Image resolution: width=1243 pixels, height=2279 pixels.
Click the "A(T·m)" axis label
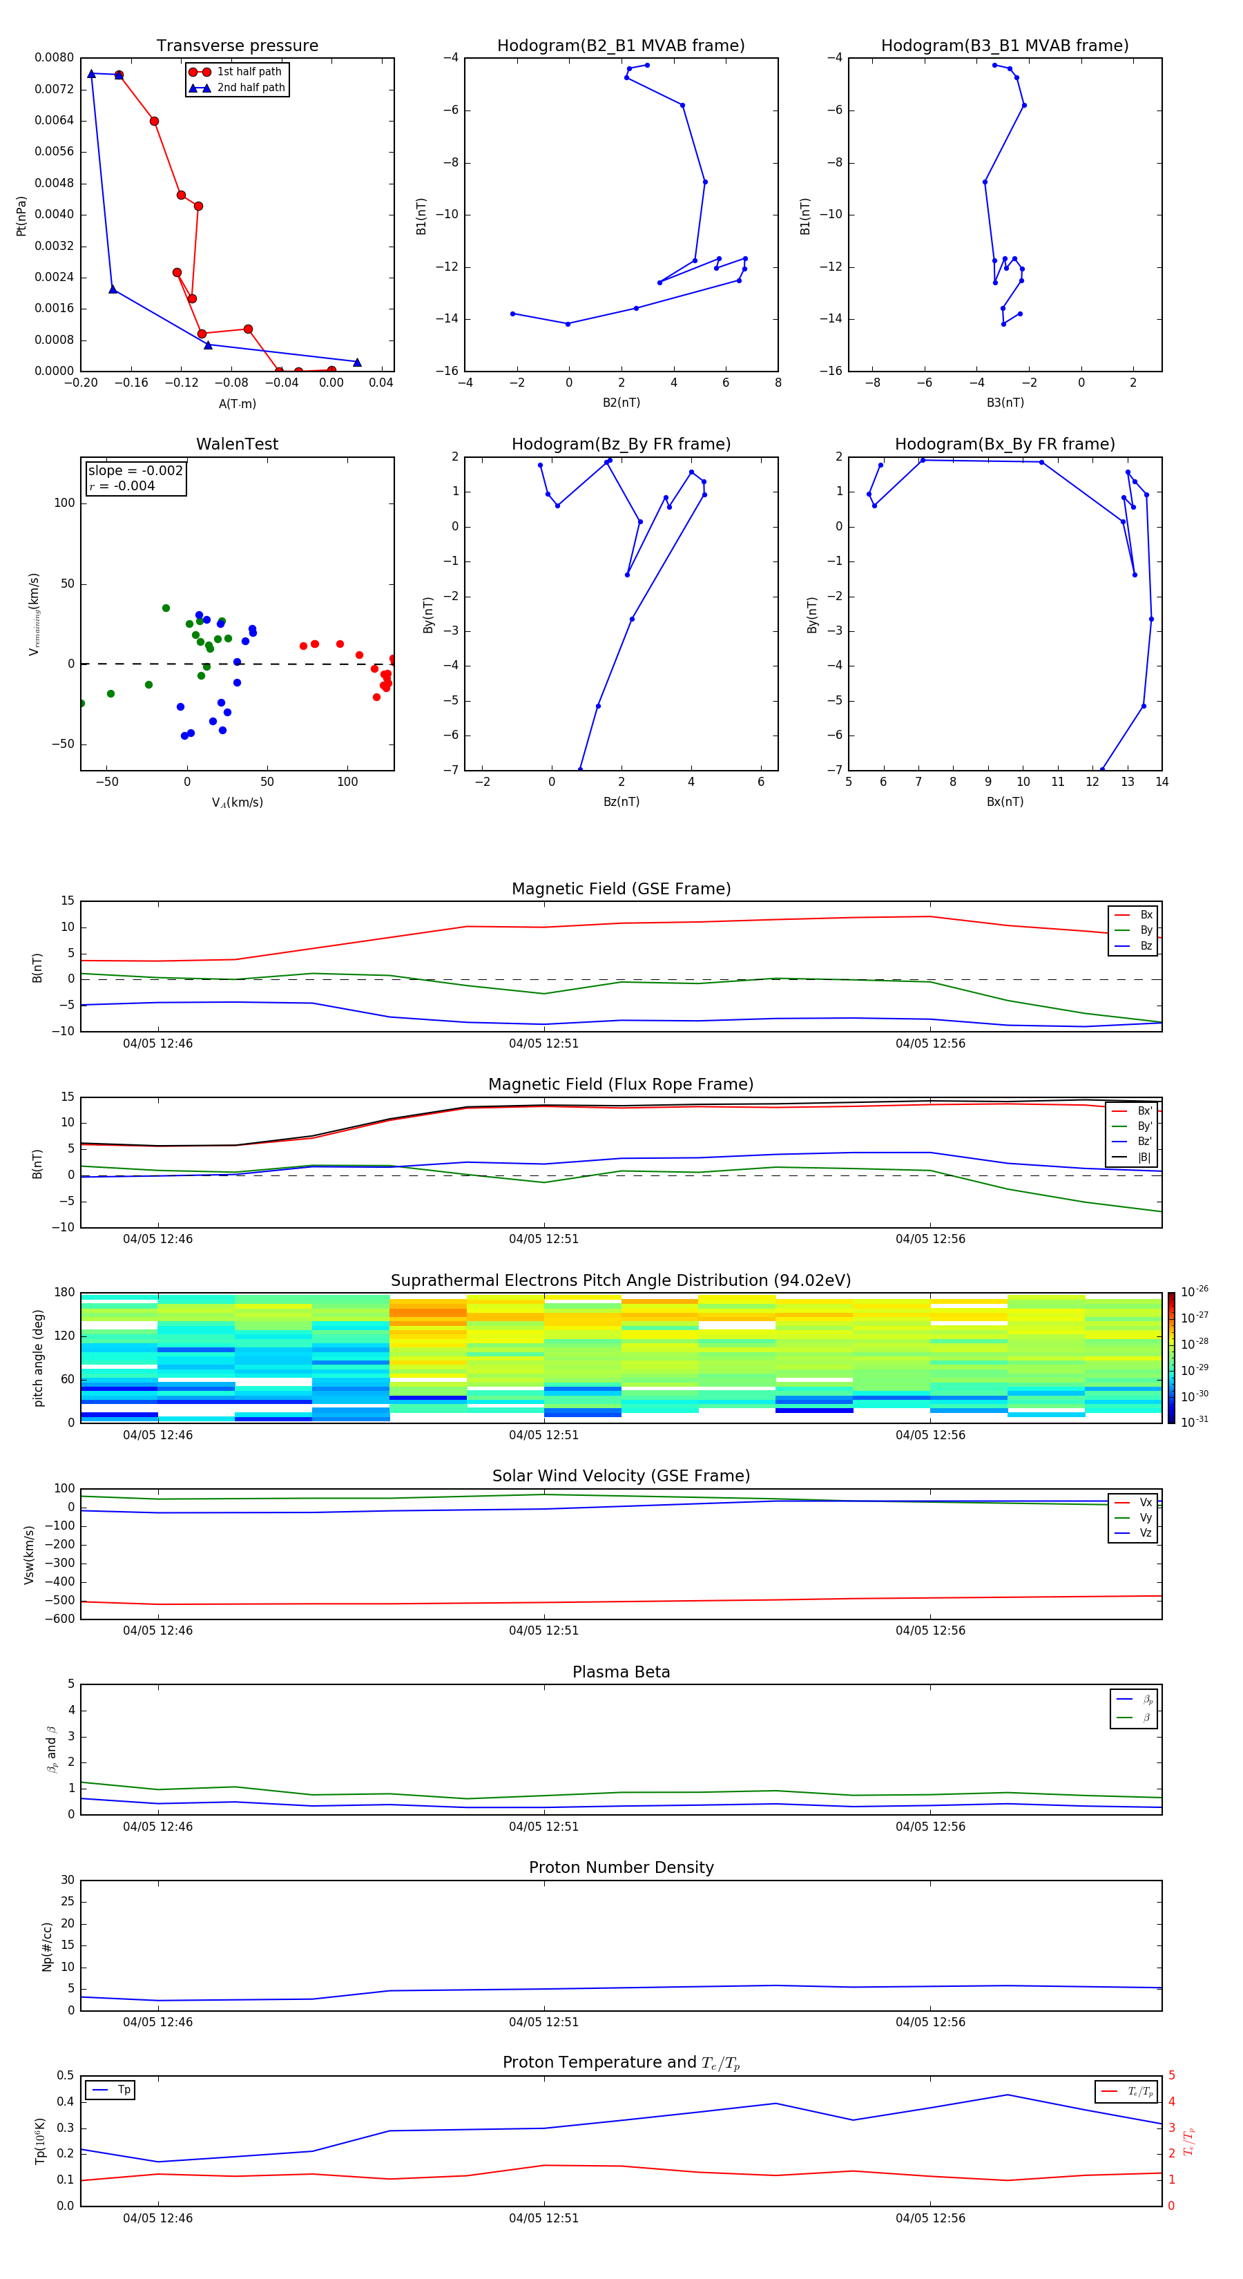coord(237,403)
